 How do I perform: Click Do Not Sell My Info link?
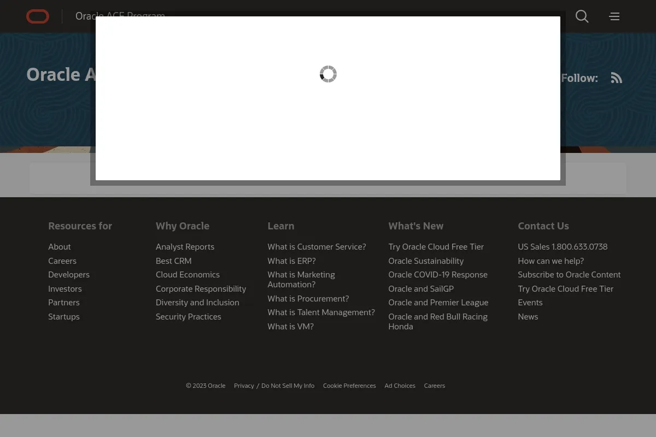288,386
